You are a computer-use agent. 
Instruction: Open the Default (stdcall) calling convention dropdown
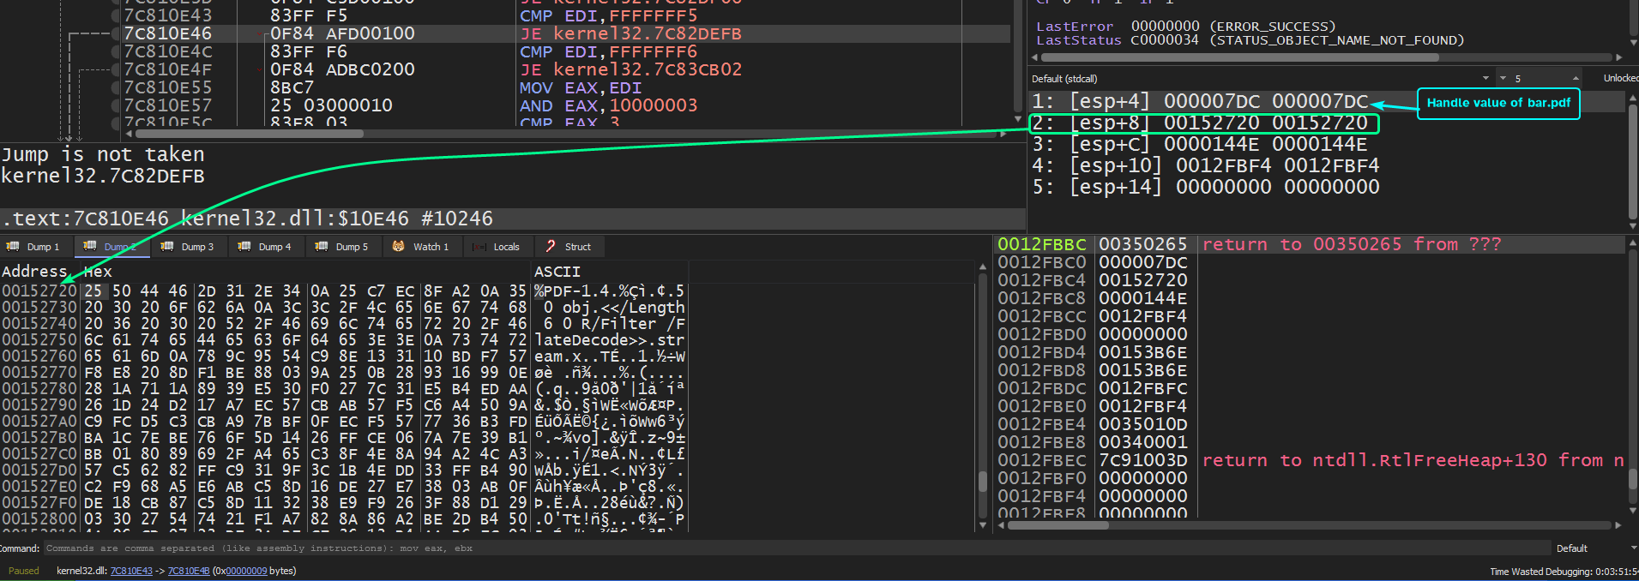point(1485,78)
